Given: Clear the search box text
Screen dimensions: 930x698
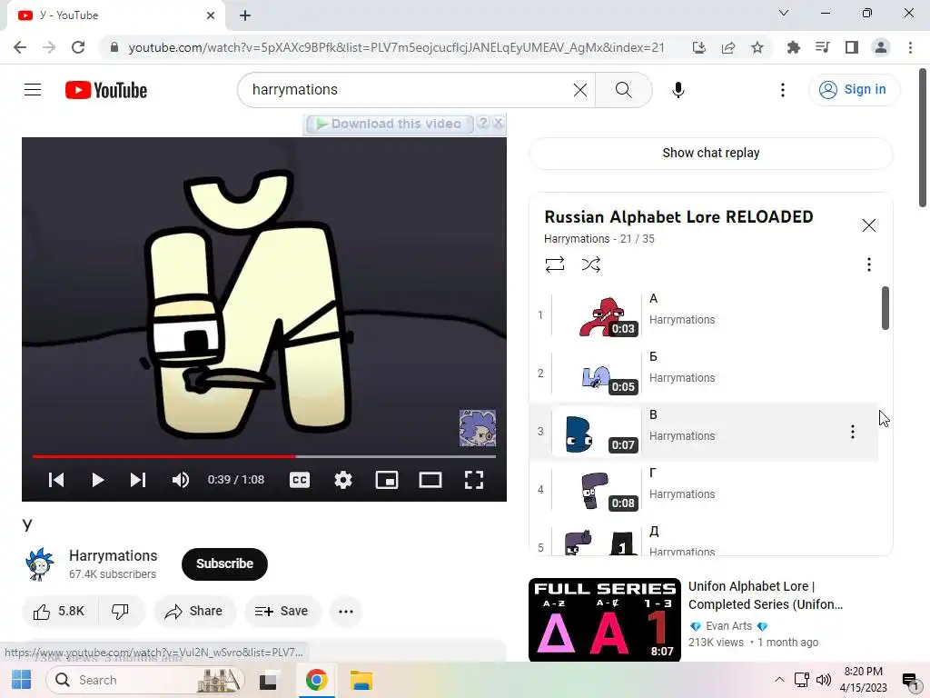Looking at the screenshot, I should click(x=580, y=90).
